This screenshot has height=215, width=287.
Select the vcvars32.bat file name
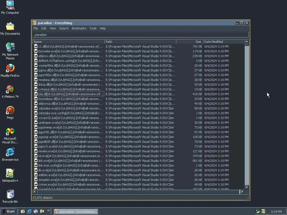(70, 118)
